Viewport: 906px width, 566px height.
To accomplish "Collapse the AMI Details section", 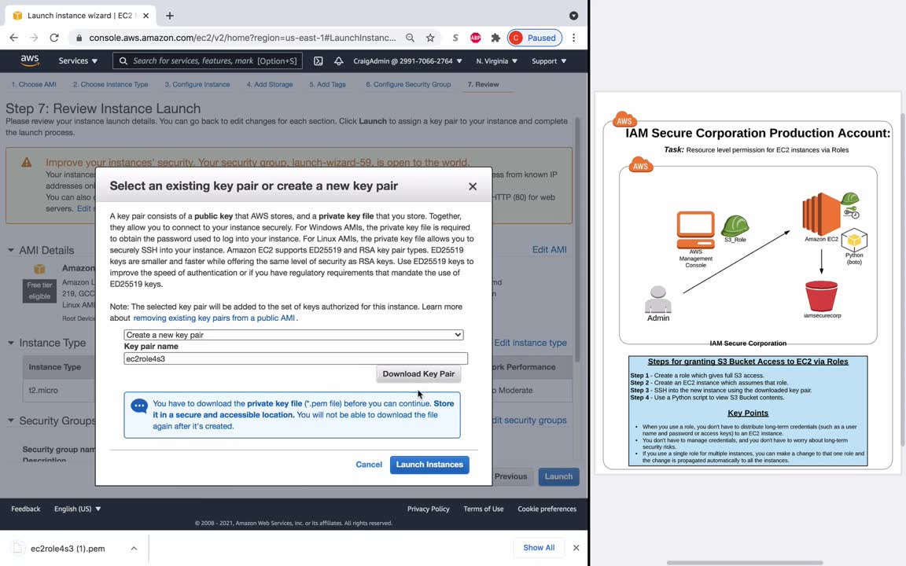I will point(11,250).
